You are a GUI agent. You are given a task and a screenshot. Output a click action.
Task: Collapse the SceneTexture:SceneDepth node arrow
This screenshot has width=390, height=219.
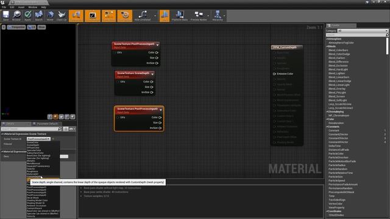[152, 74]
